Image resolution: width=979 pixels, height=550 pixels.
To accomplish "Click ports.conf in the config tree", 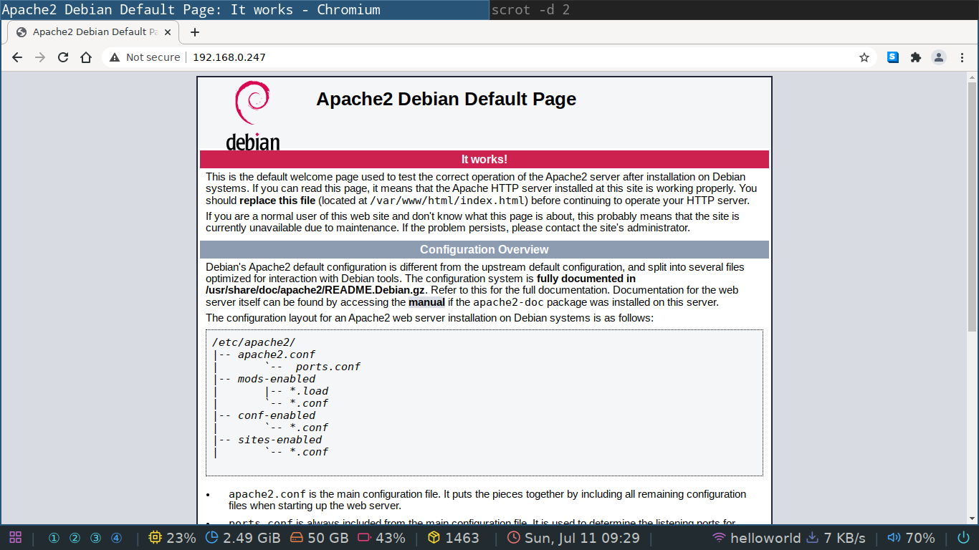I will [x=328, y=367].
